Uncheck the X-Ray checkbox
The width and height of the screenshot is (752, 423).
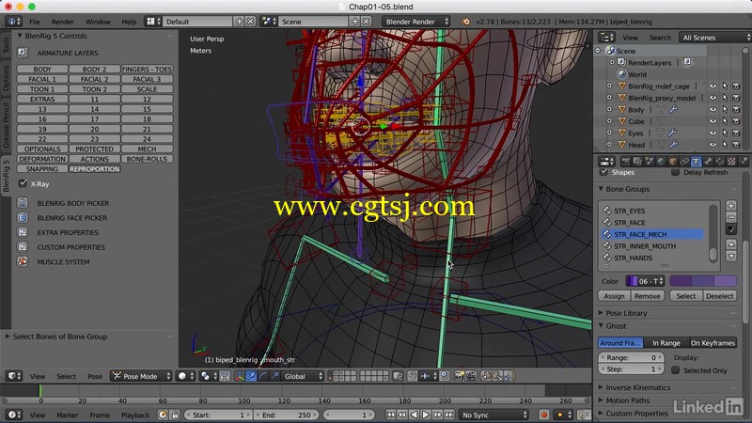click(23, 183)
